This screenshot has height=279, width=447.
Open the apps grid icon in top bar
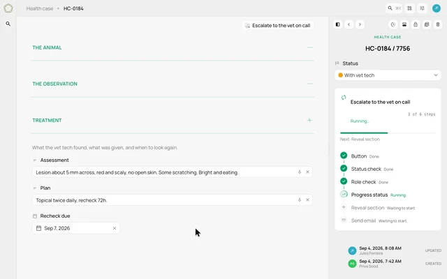pos(410,8)
